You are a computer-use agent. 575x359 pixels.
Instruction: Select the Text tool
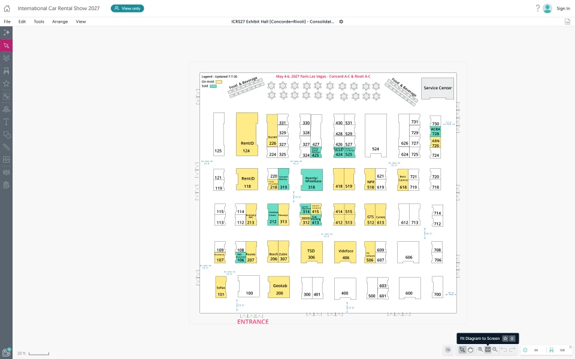(x=6, y=121)
